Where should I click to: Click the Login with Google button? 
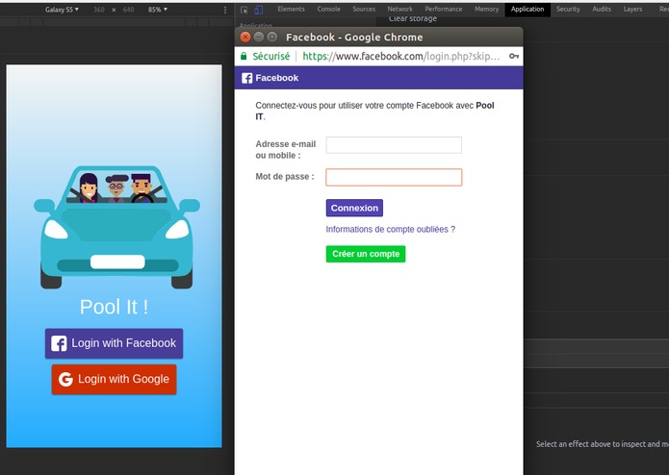[x=114, y=379]
